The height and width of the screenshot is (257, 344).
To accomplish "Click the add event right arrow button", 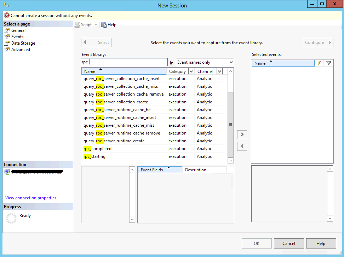I will tap(242, 135).
